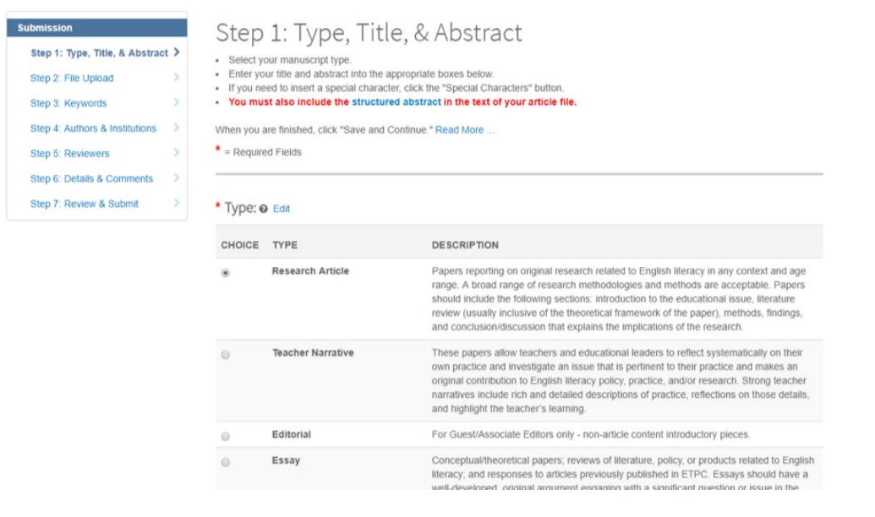Click the chevron beside Step 1: Type, Title, & Abstract
The image size is (875, 517).
177,52
